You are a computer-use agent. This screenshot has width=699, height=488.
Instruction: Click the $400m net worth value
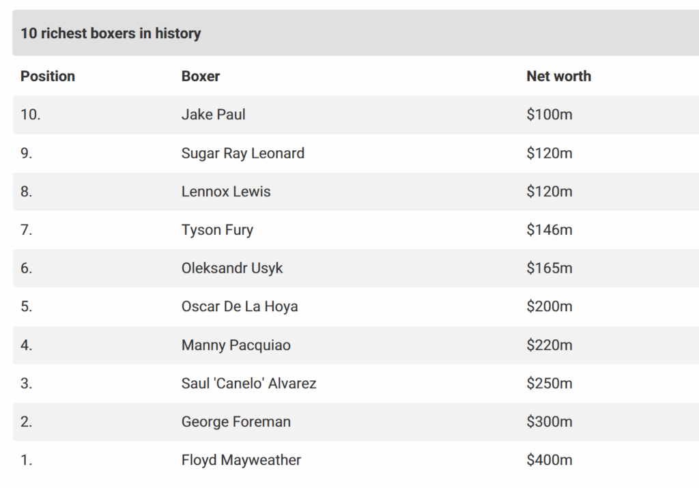pos(549,460)
